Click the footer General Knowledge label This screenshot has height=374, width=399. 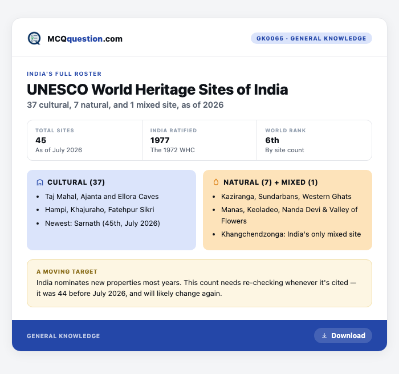coord(63,336)
